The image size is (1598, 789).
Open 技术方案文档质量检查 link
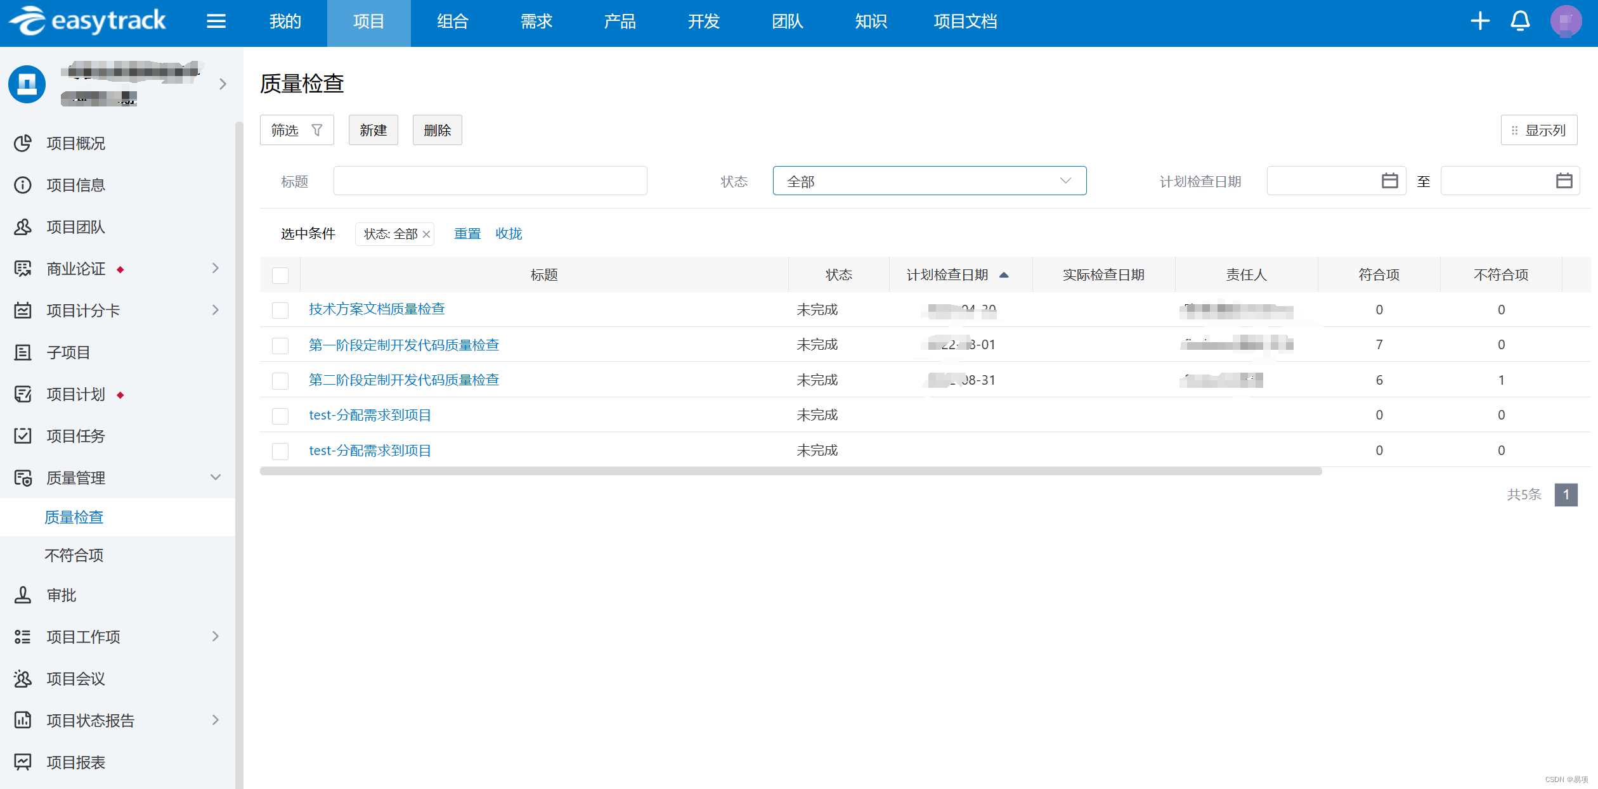point(377,309)
